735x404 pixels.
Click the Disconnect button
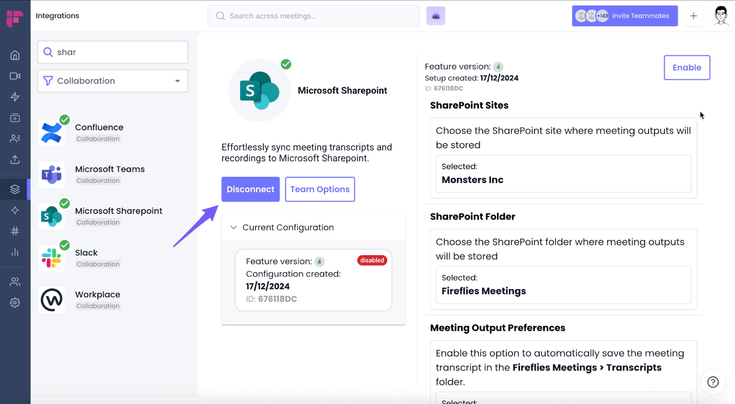[x=250, y=189]
